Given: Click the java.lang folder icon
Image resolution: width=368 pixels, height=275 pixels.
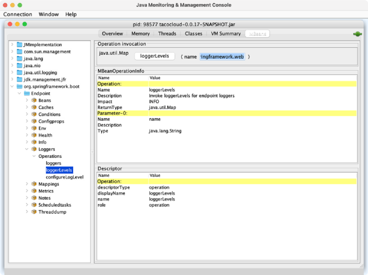Looking at the screenshot, I should (19, 58).
